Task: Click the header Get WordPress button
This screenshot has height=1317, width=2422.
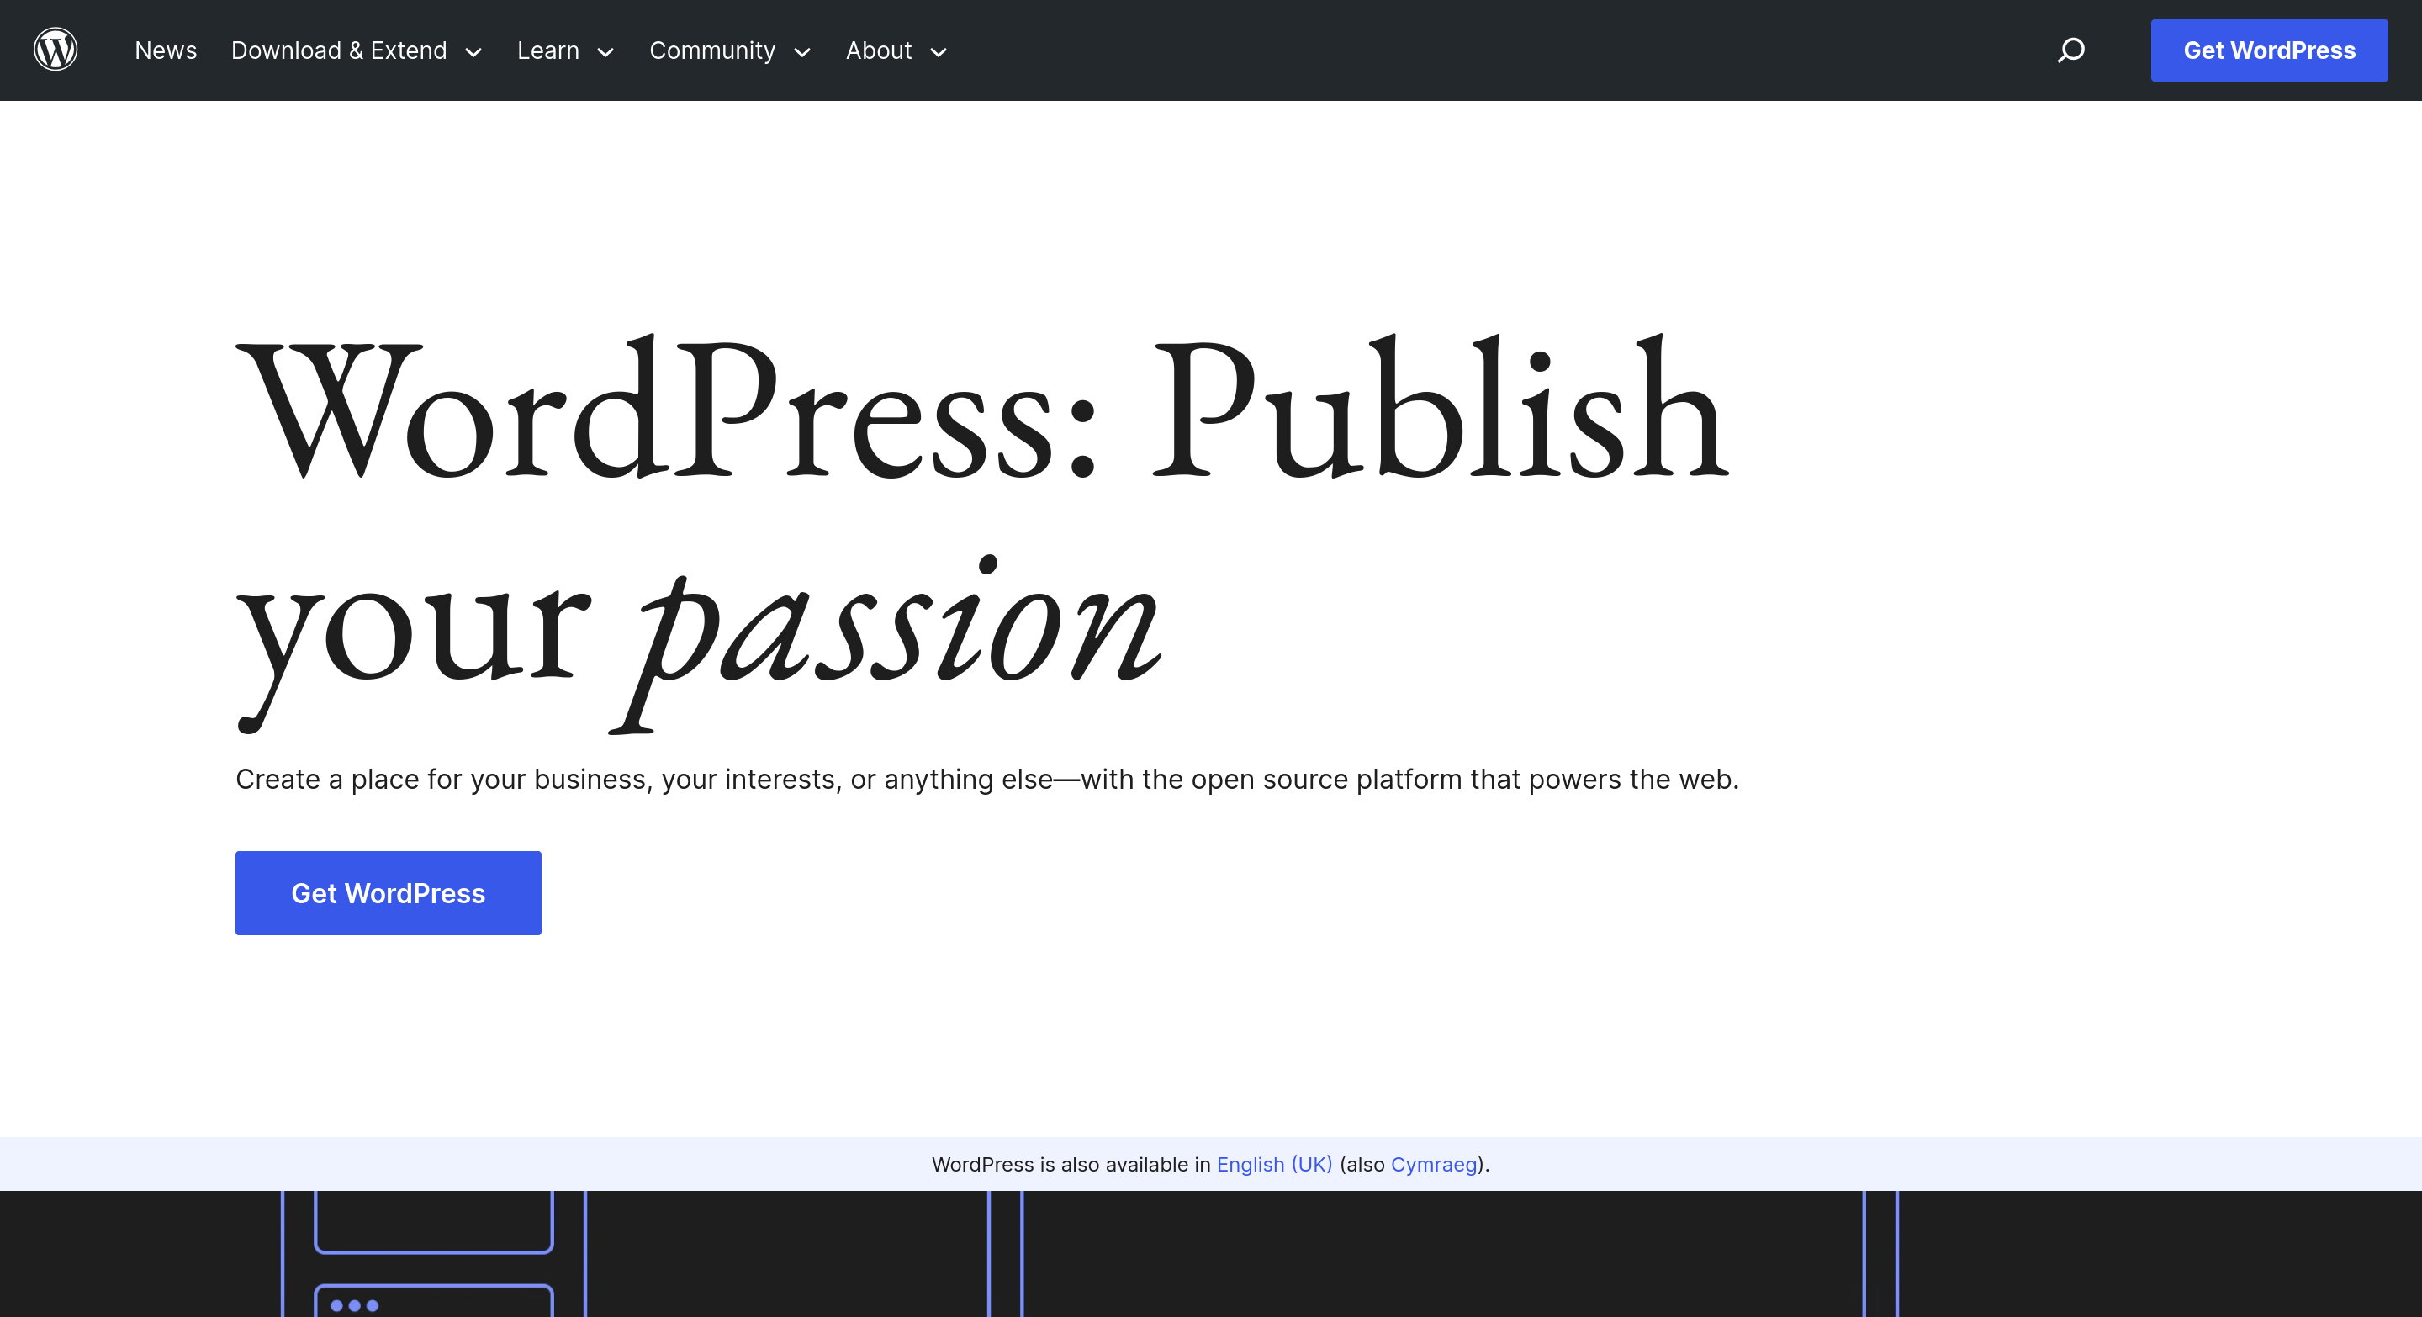Action: point(2268,50)
